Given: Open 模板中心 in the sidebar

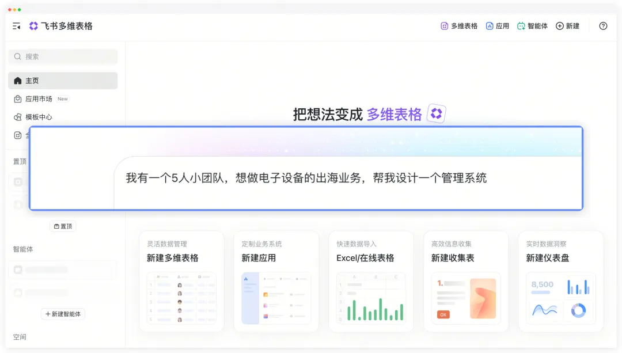Looking at the screenshot, I should pyautogui.click(x=39, y=117).
